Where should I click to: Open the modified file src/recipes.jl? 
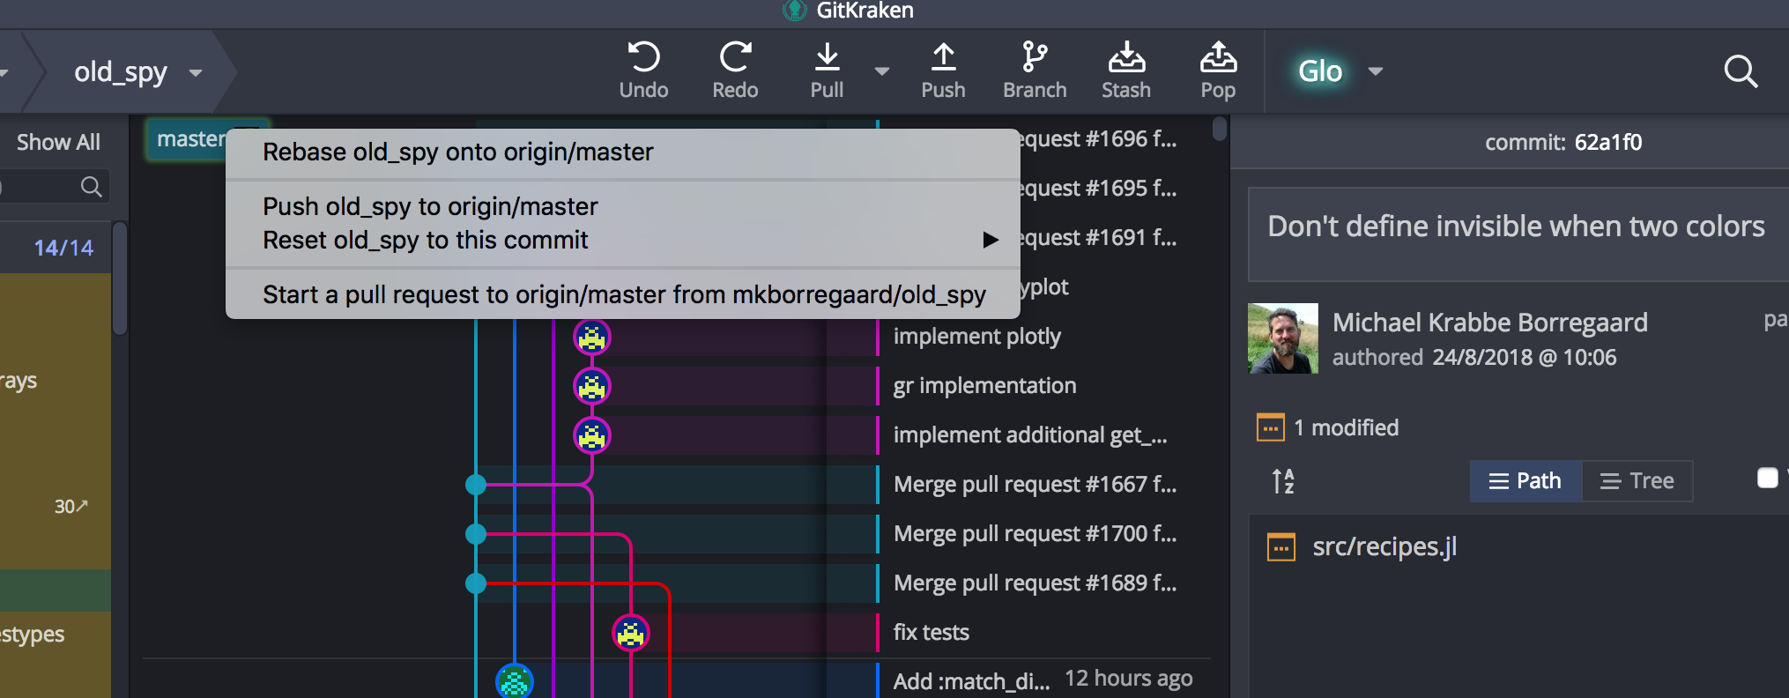(x=1384, y=547)
